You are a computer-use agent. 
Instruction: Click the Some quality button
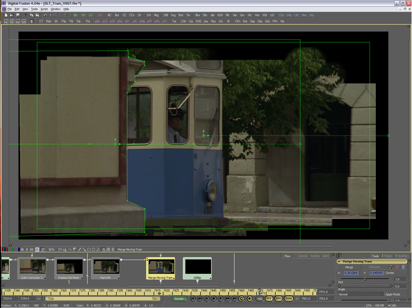coord(288,299)
